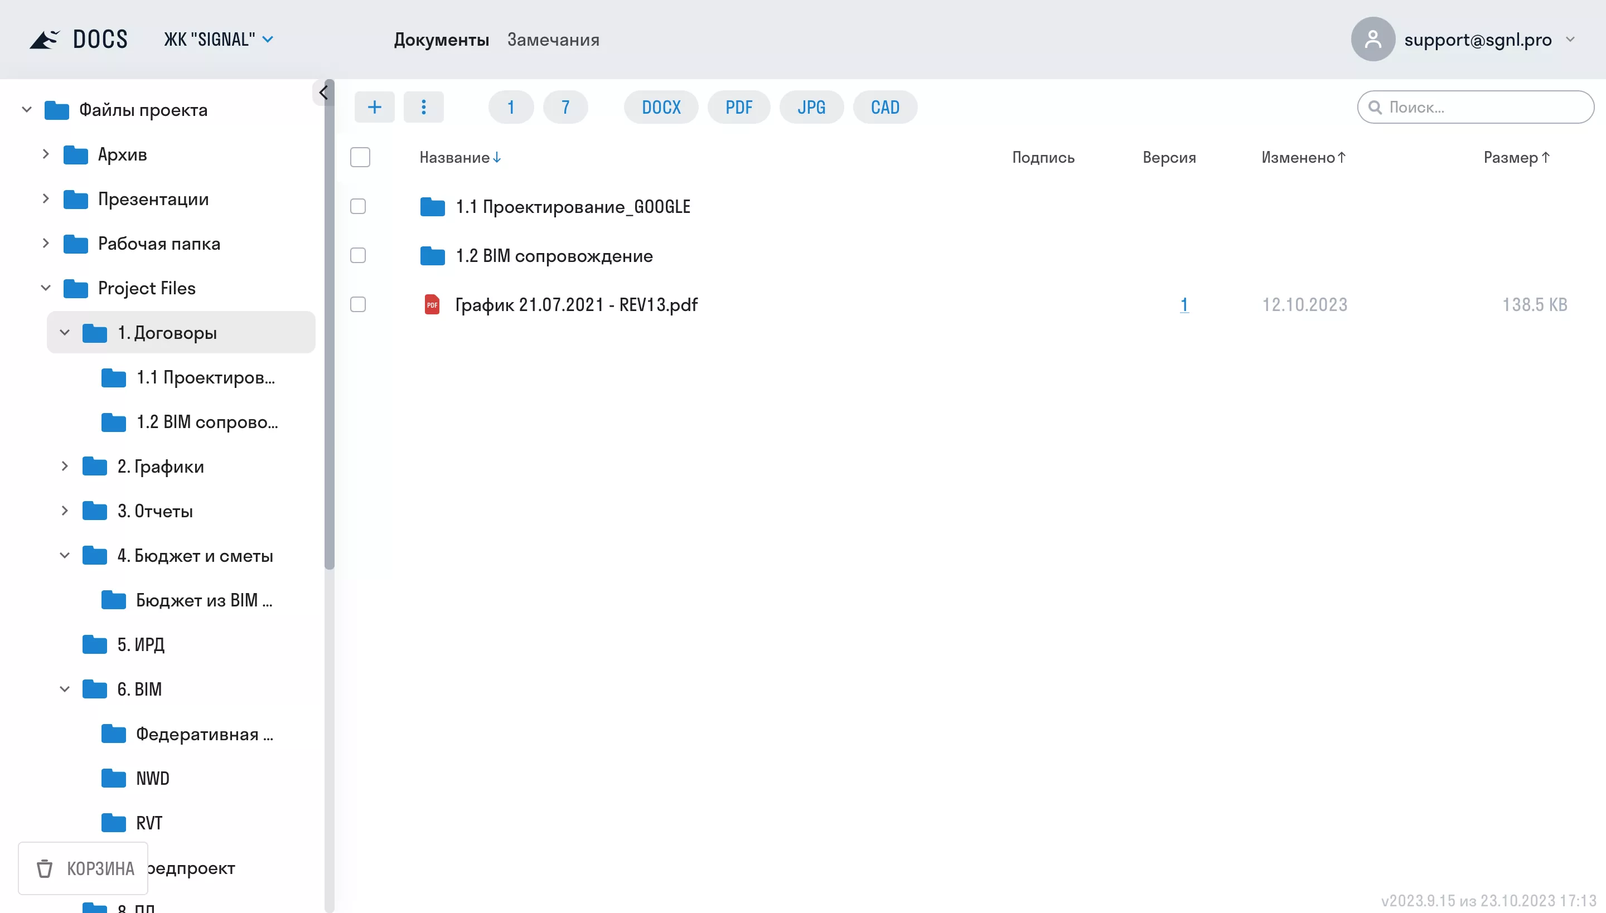Image resolution: width=1606 pixels, height=913 pixels.
Task: Open version 1 of the PDF file
Action: 1184,304
